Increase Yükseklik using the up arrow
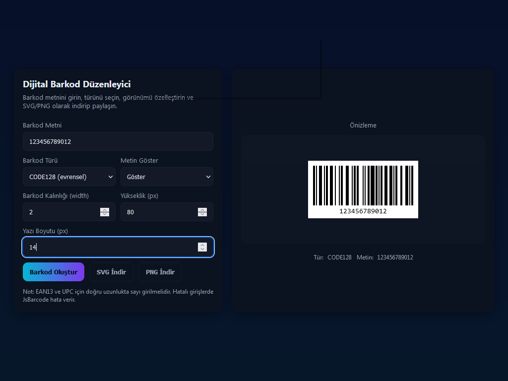The height and width of the screenshot is (381, 508). coord(202,210)
